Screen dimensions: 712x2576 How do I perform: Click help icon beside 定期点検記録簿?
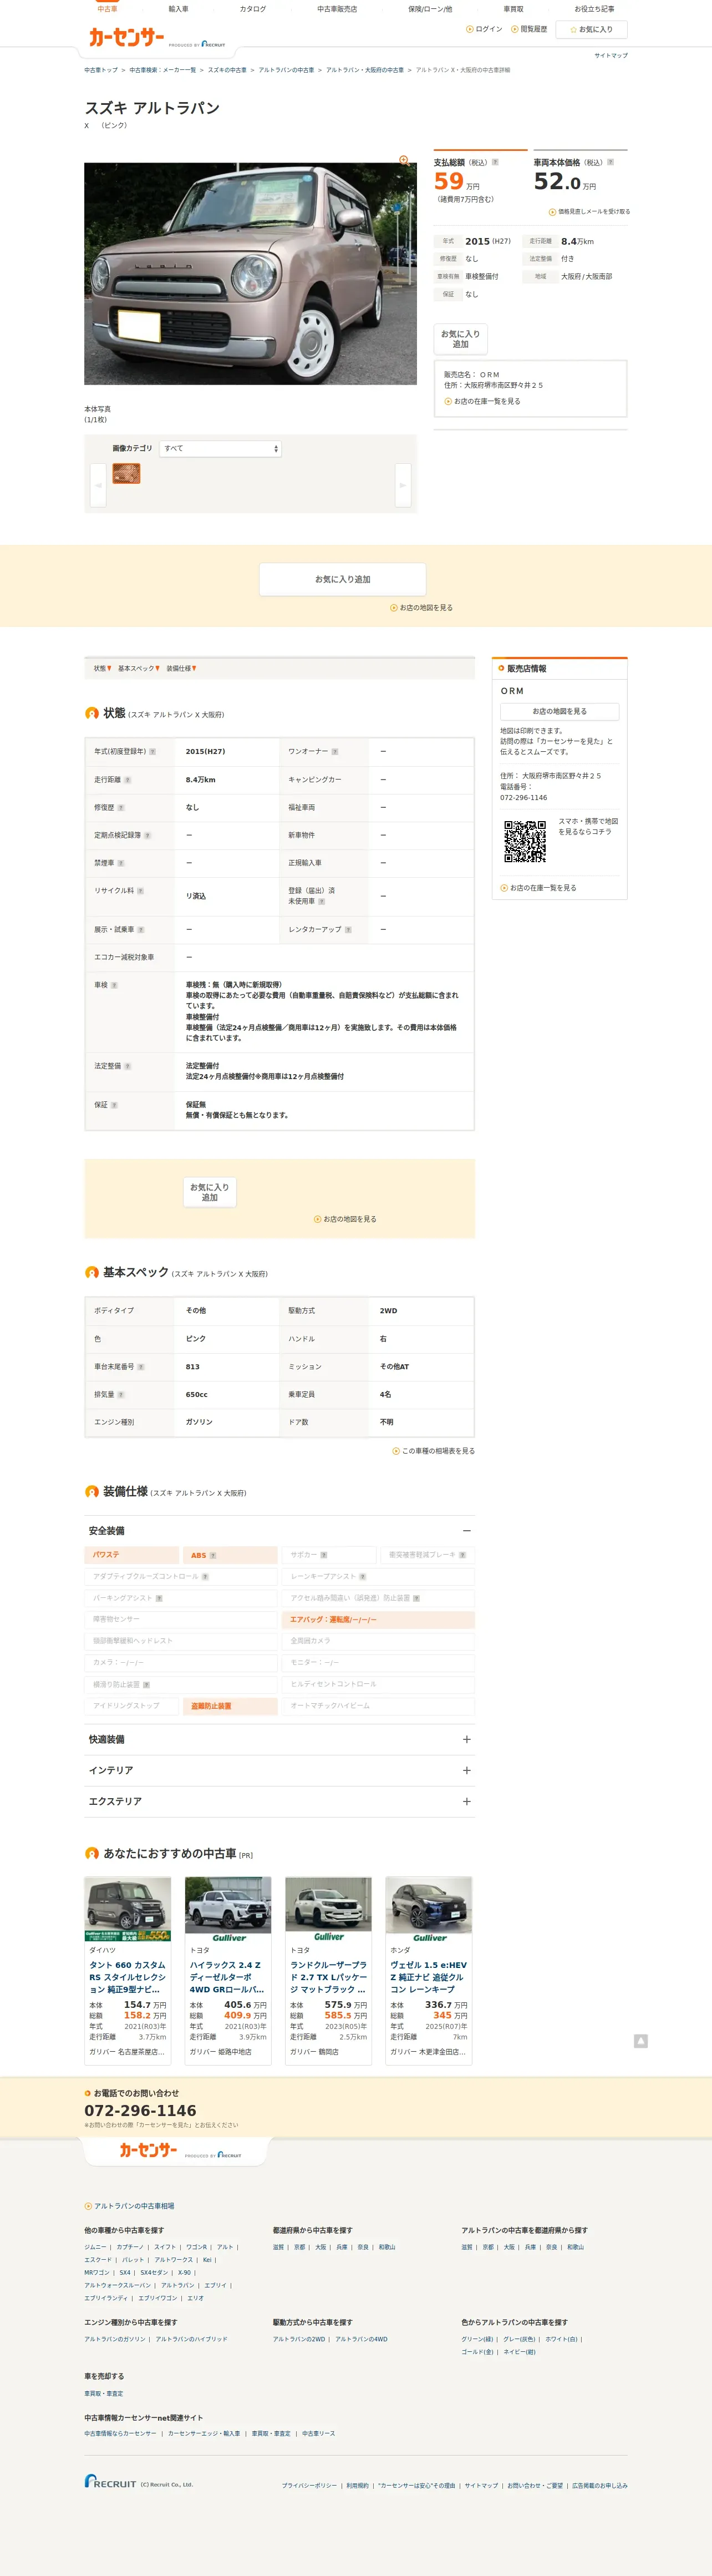click(148, 835)
